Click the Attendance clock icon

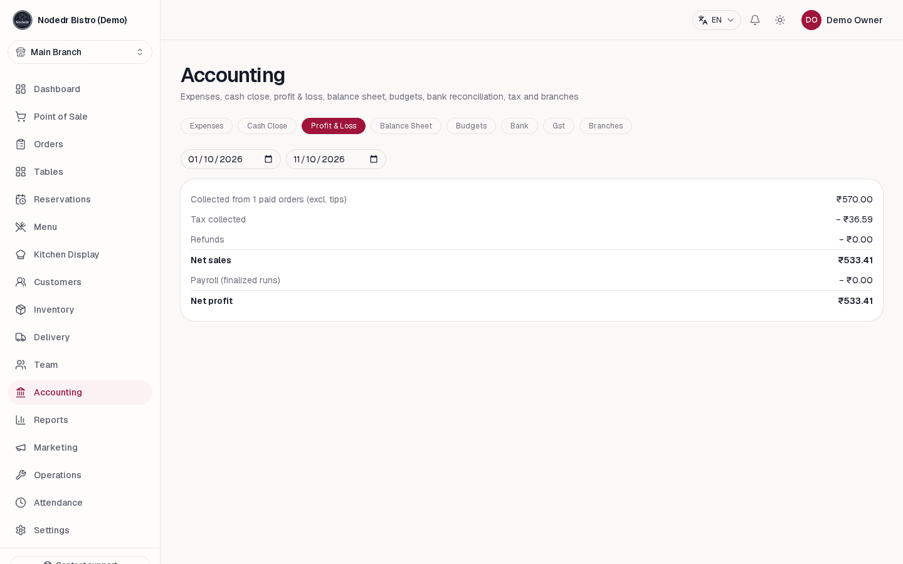(21, 503)
